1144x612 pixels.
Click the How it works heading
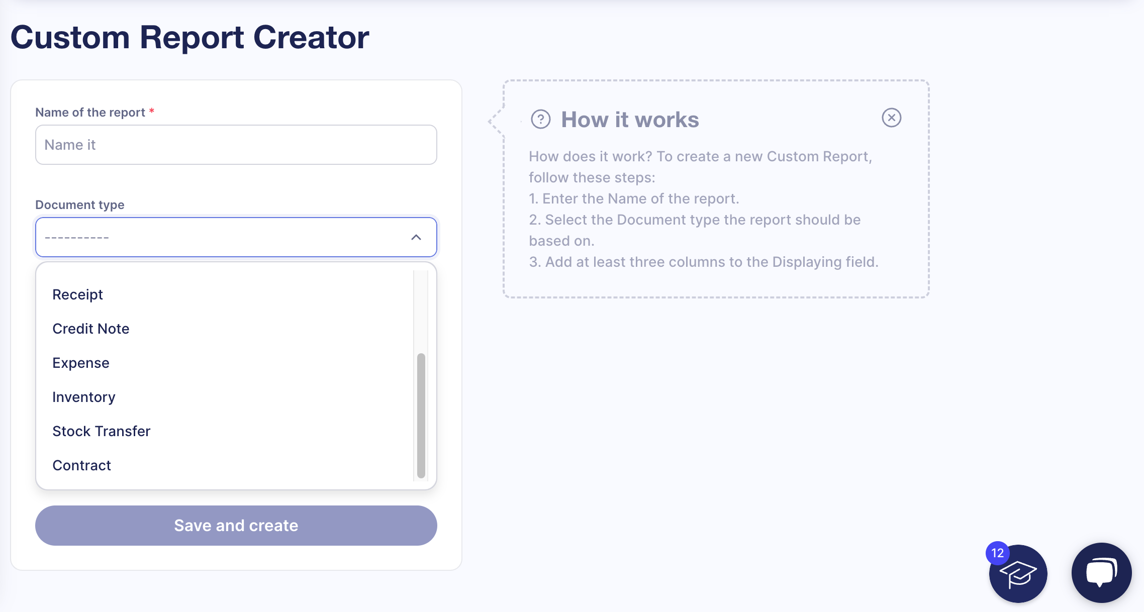[630, 120]
